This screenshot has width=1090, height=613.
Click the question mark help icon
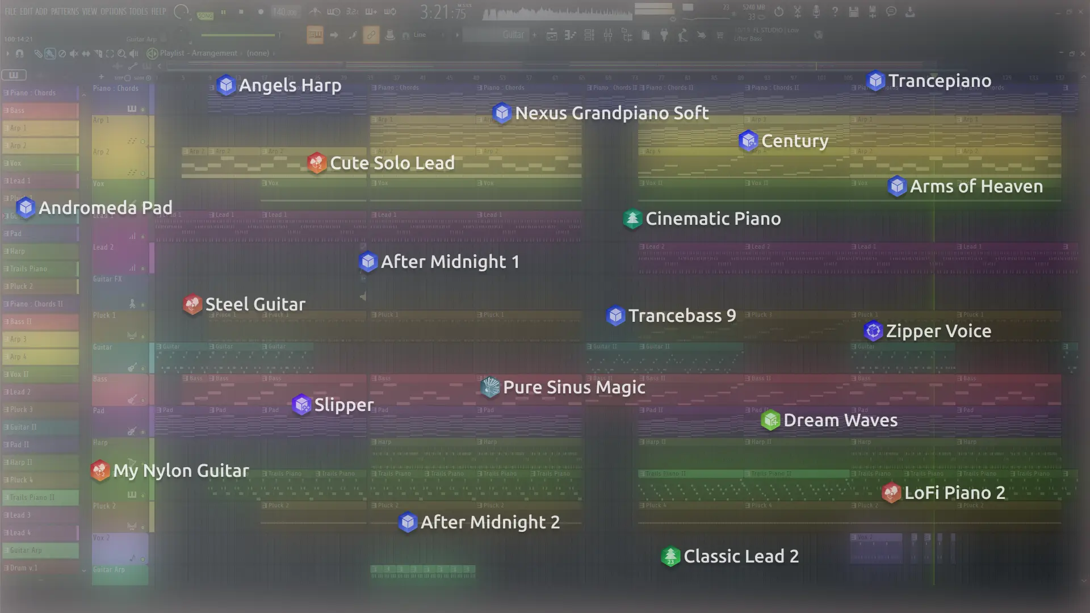pyautogui.click(x=835, y=11)
